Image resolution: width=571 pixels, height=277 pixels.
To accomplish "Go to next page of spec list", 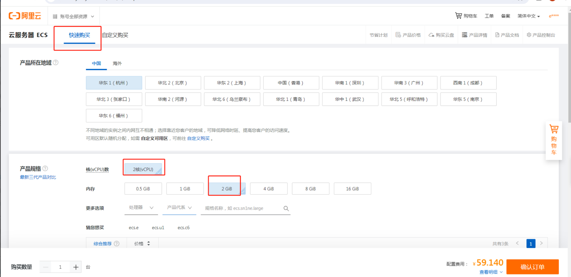I will pos(541,243).
